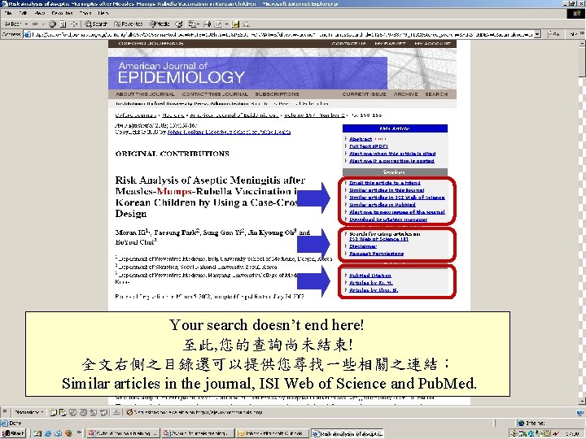Screen dimensions: 586x439
Task: Click the page icon in the address bar
Action: point(27,34)
